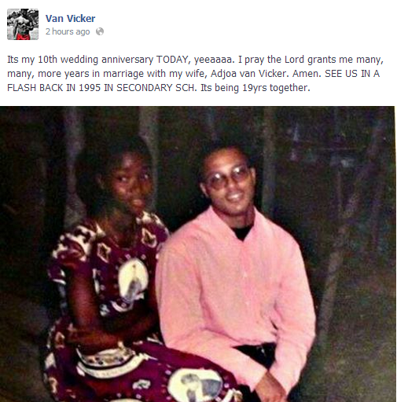The image size is (397, 402).
Task: Open the post's "2 hours ago" timestamp
Action: coord(68,31)
